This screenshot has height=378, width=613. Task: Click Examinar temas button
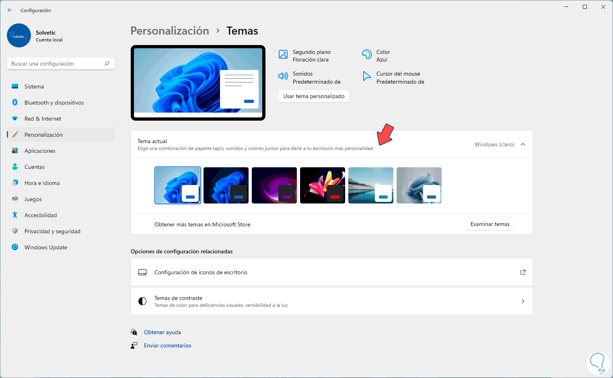pos(490,224)
